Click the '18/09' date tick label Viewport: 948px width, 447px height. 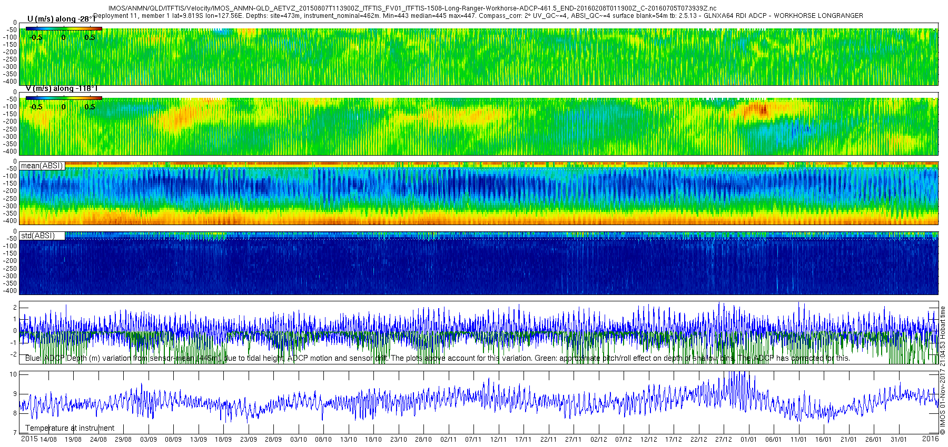click(x=223, y=440)
